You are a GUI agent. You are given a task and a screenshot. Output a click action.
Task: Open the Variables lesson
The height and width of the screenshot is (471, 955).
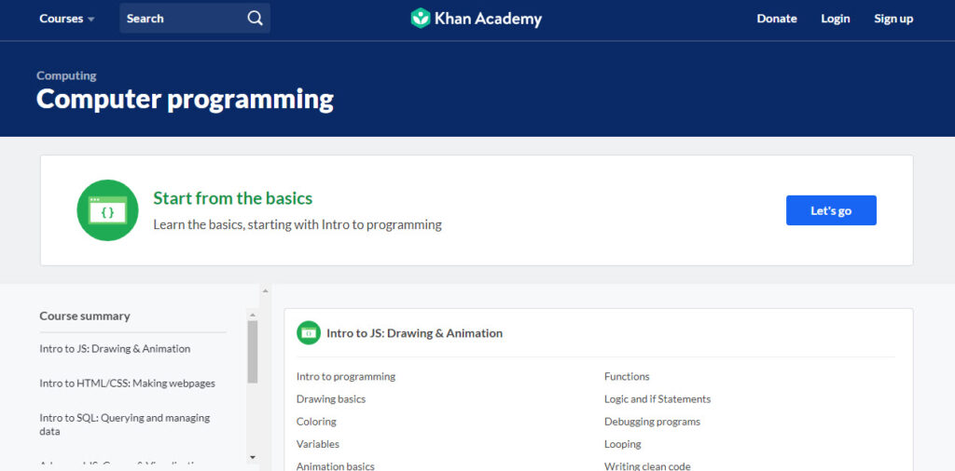[318, 444]
